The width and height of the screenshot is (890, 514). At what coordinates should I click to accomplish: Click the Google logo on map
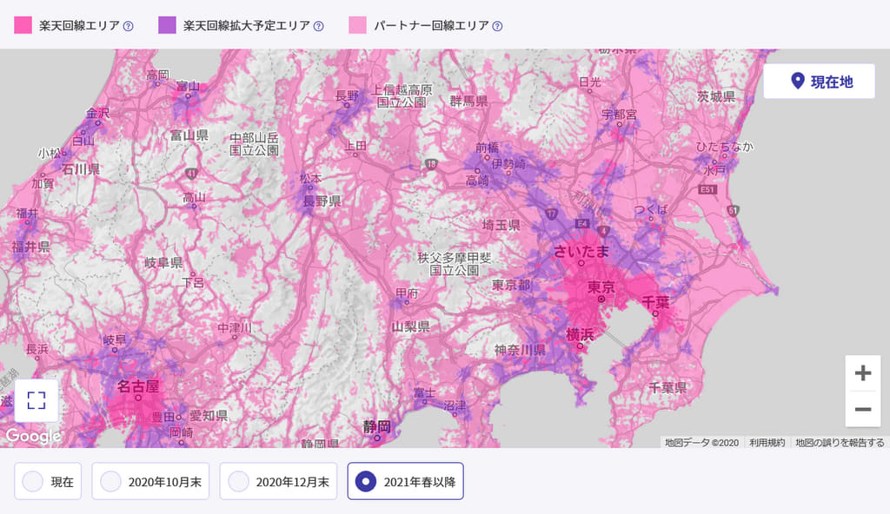pyautogui.click(x=34, y=436)
